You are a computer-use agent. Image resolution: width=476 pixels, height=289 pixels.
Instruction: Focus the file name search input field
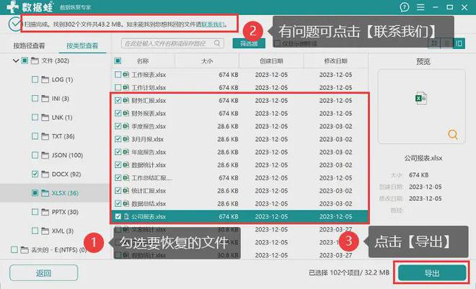point(172,43)
